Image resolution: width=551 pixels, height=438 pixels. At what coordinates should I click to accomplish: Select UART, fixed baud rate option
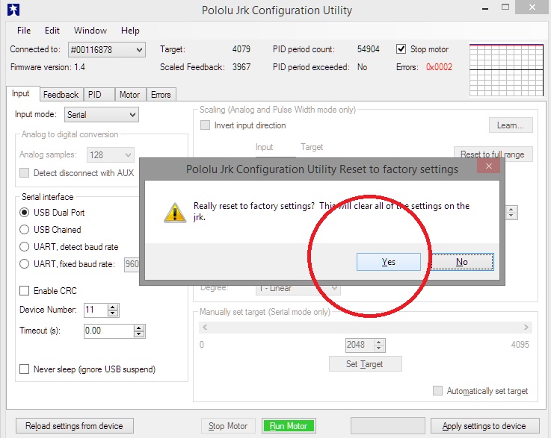pyautogui.click(x=24, y=264)
